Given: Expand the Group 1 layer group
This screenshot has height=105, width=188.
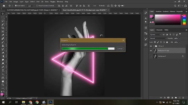Looking at the screenshot, I should [x=154, y=46].
